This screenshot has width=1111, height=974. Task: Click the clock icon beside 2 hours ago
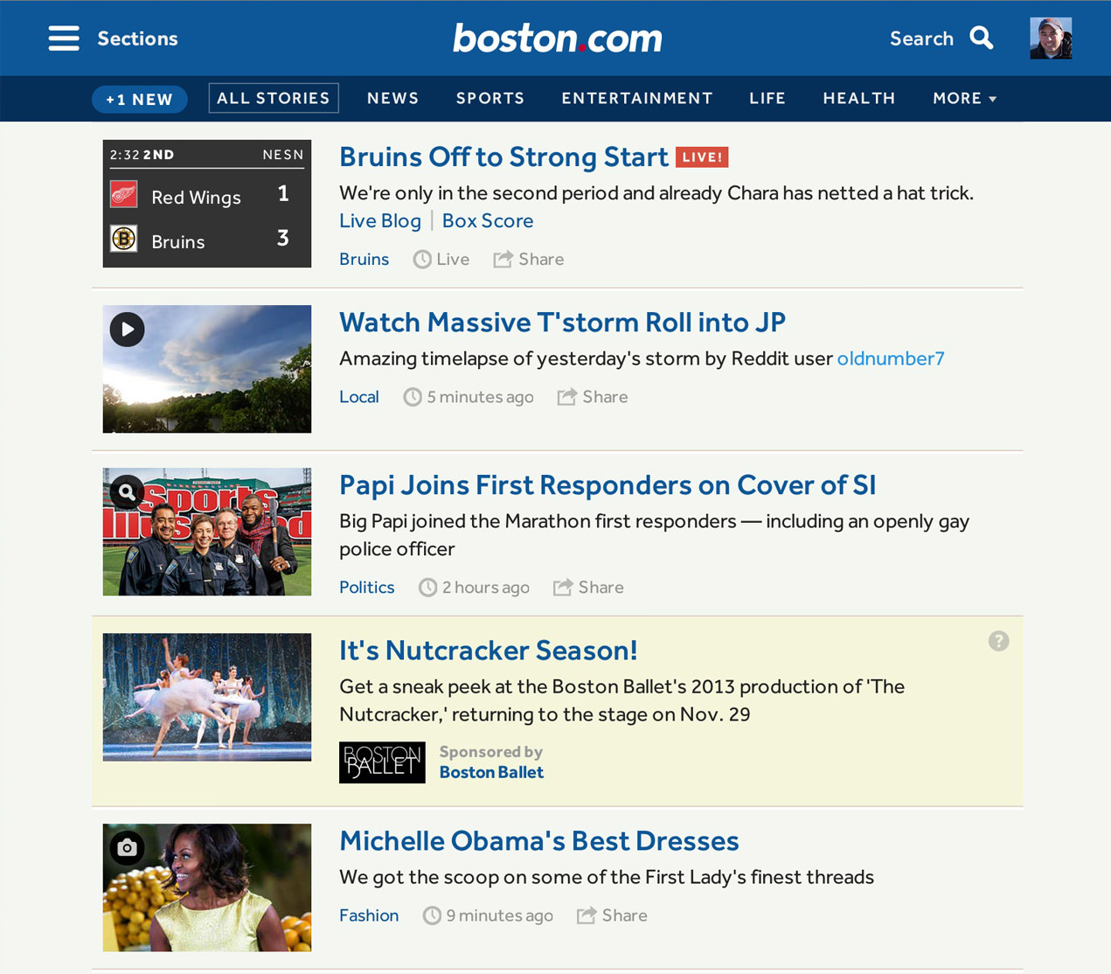[x=427, y=588]
